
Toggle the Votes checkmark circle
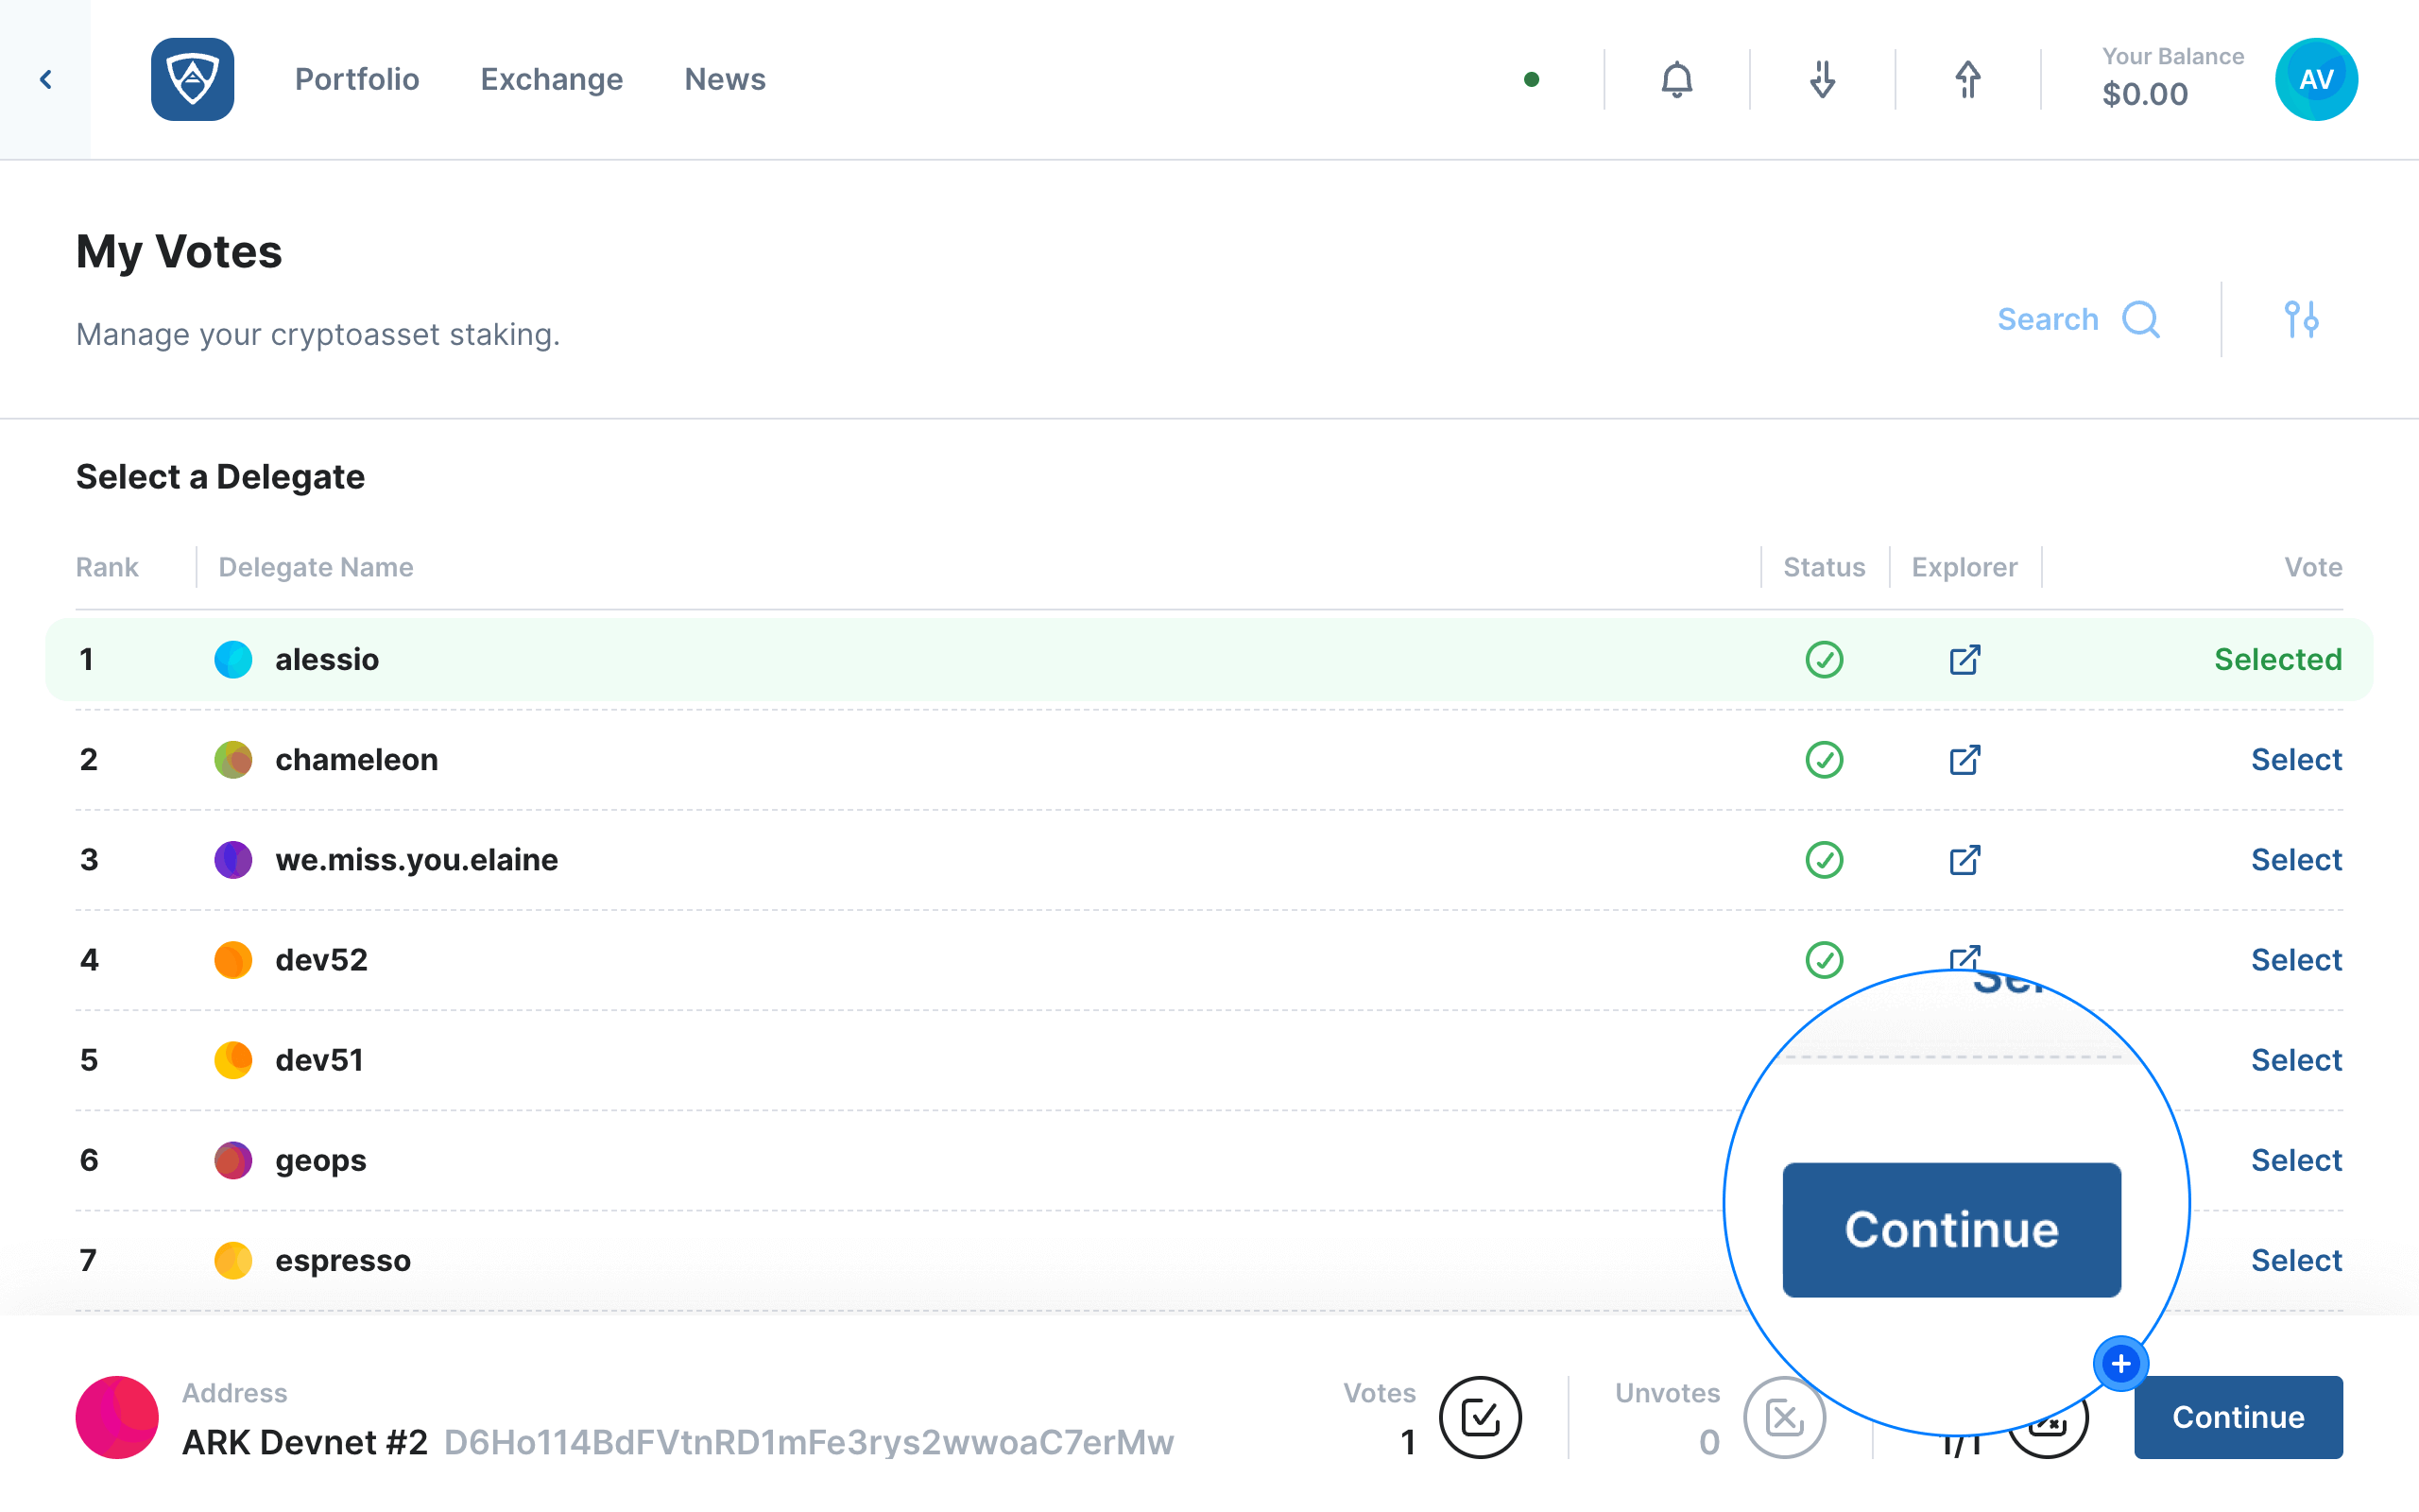point(1481,1417)
